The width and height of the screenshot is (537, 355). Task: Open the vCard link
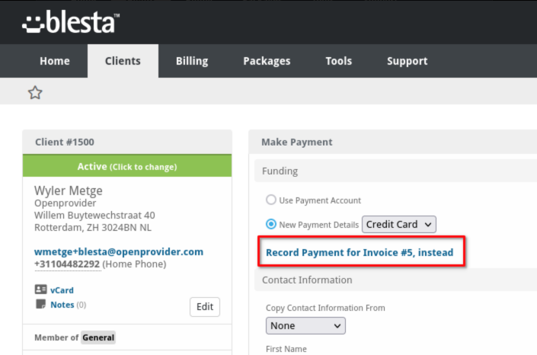tap(62, 290)
